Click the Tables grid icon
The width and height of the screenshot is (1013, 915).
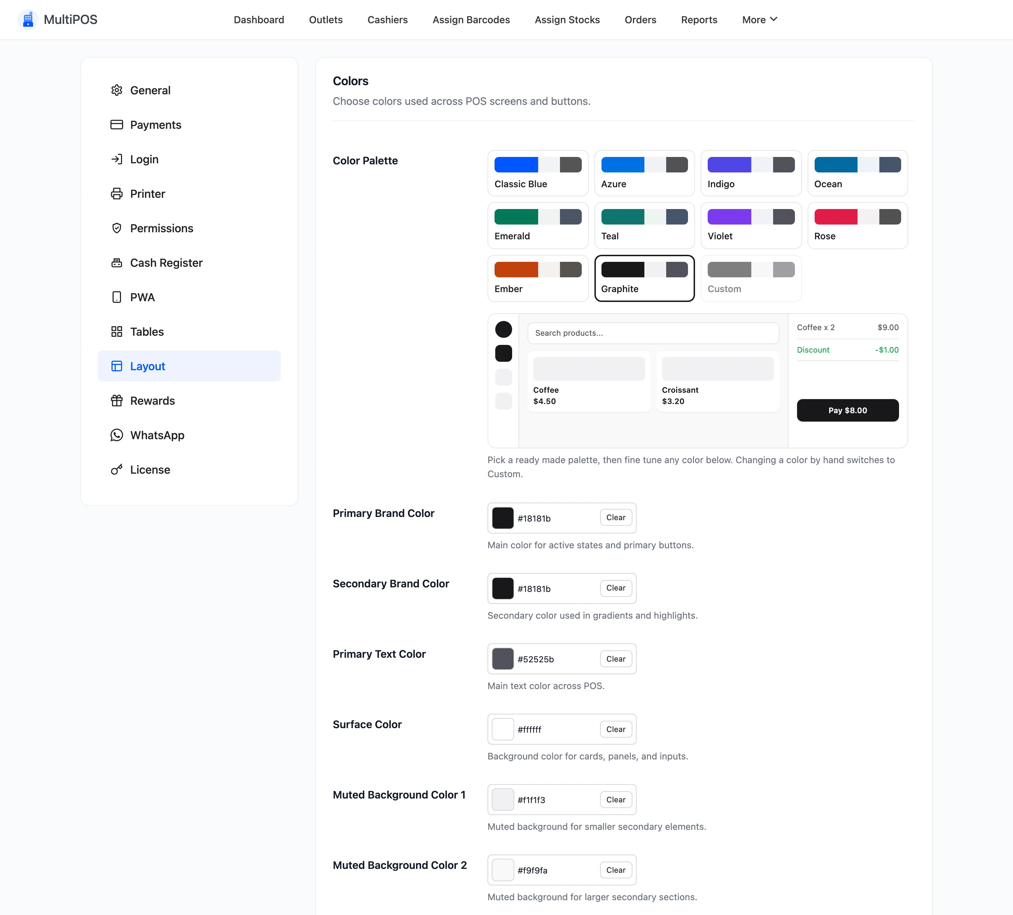116,331
